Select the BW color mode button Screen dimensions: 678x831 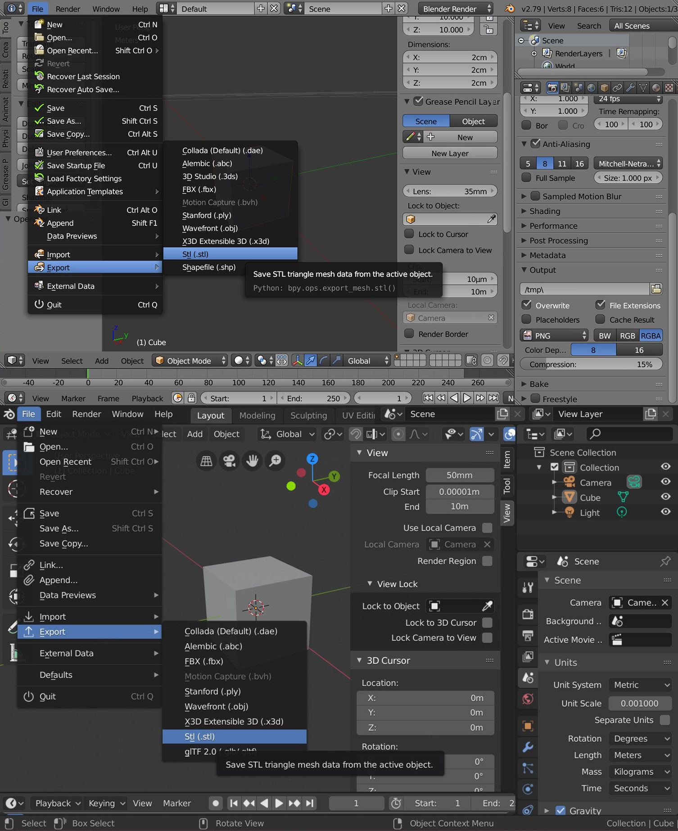(x=605, y=335)
